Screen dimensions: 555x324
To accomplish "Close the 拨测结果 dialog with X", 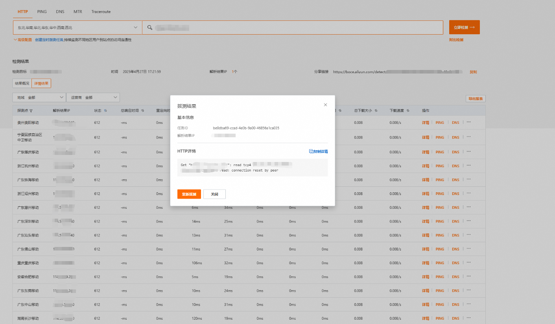I will point(325,105).
